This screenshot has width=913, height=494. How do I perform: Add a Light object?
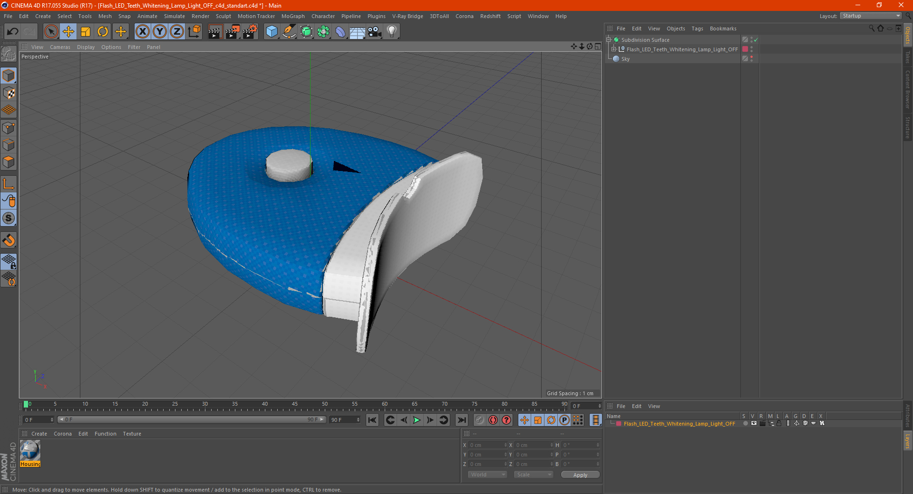point(391,32)
